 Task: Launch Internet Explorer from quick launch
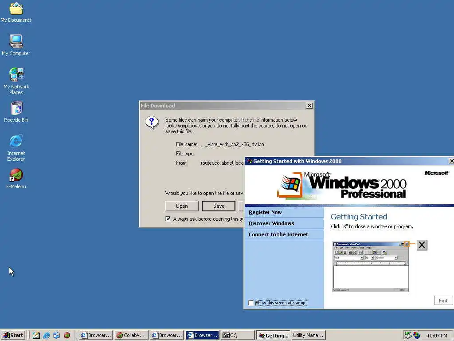pos(46,335)
